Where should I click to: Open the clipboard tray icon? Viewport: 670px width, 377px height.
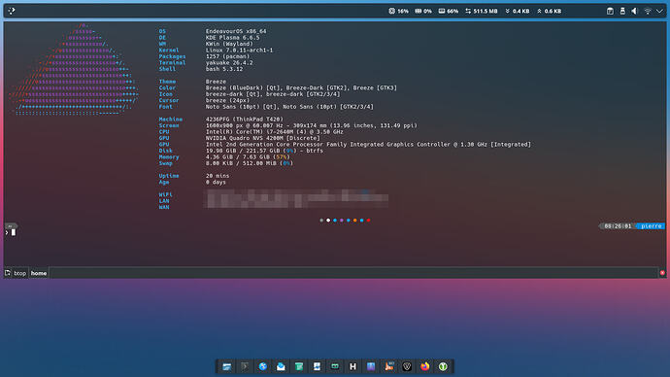point(610,11)
